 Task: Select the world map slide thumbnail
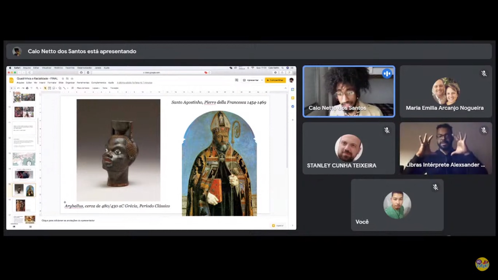(x=24, y=159)
